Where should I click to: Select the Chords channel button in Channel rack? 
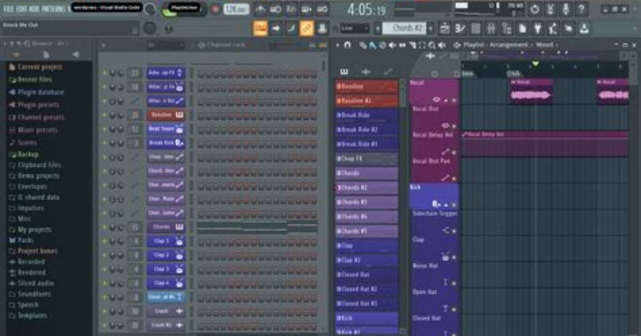point(166,227)
